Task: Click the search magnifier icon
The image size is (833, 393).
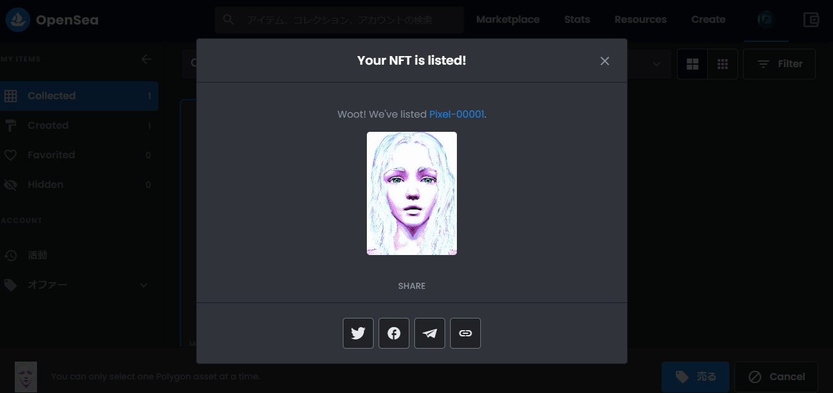Action: point(229,20)
